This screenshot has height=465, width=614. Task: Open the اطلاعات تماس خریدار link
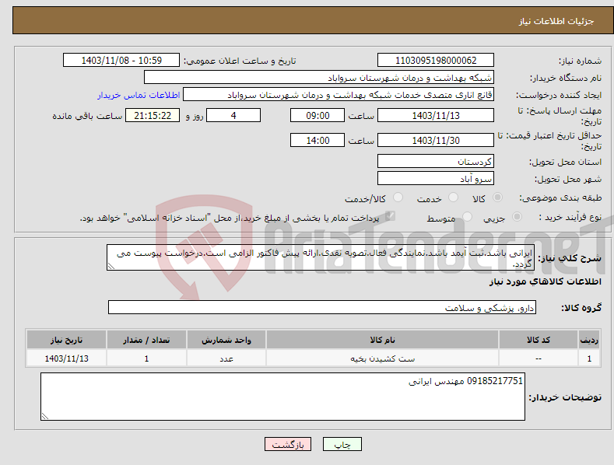click(x=139, y=95)
